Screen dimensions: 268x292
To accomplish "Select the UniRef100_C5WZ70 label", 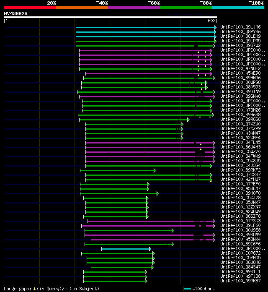I will pyautogui.click(x=240, y=151).
